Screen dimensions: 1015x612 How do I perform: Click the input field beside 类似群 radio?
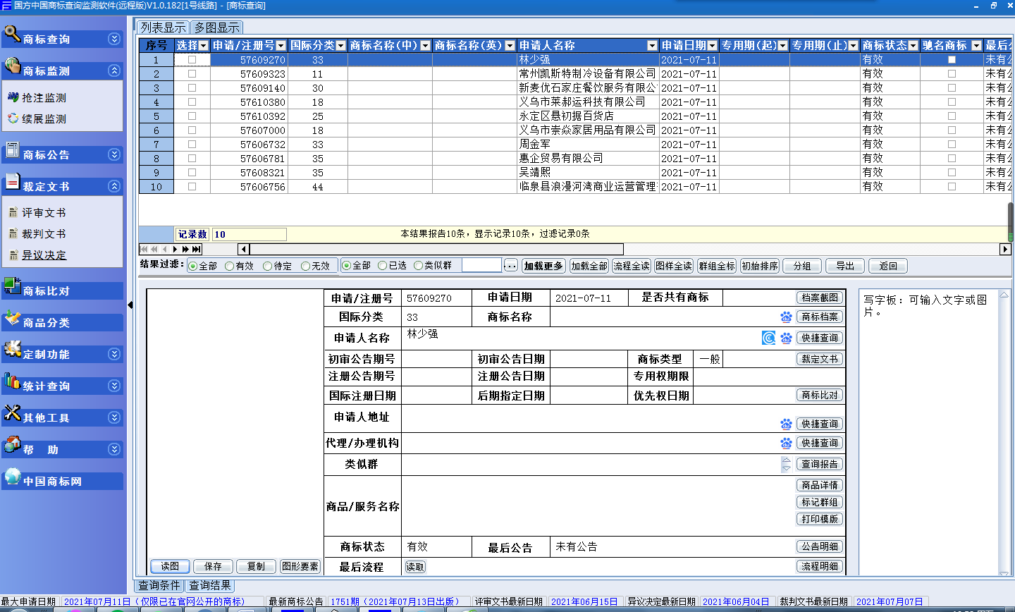(481, 265)
